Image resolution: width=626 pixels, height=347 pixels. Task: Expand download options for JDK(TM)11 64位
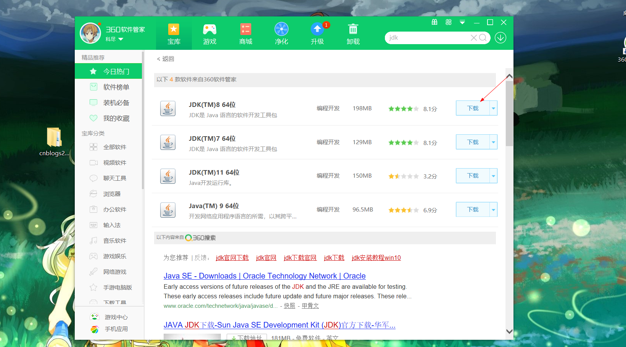click(x=494, y=176)
